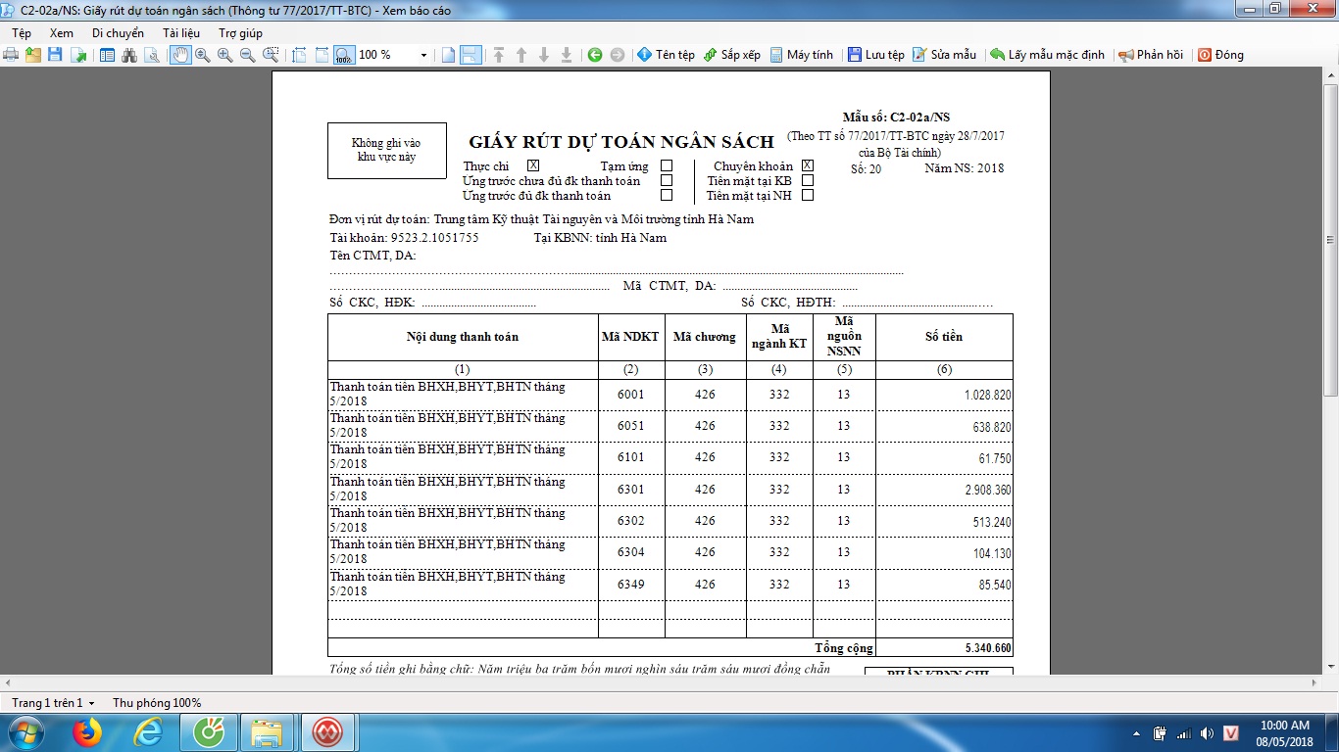Click the Lấy mẫu mặc định button
The height and width of the screenshot is (752, 1339).
(x=1047, y=55)
